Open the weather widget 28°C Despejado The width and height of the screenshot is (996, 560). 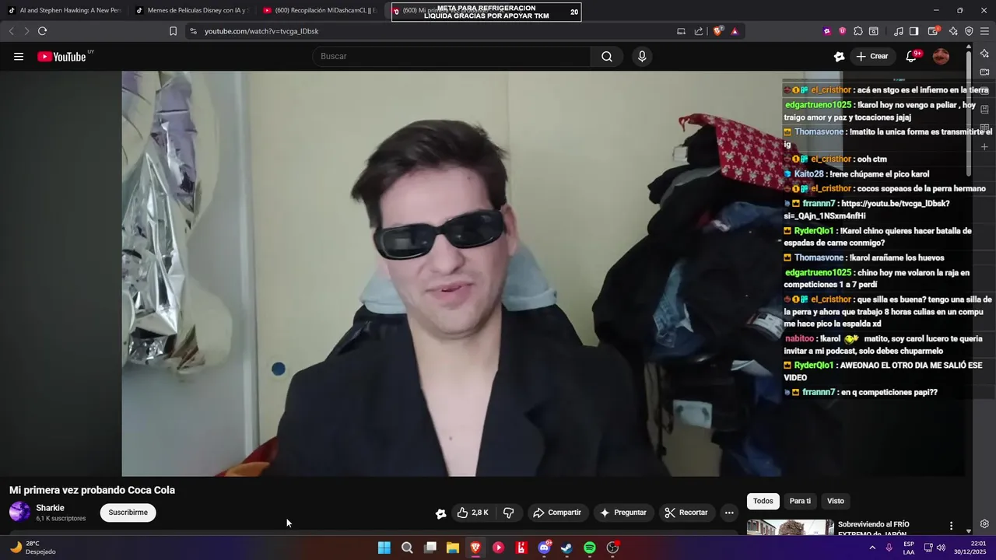pyautogui.click(x=33, y=548)
